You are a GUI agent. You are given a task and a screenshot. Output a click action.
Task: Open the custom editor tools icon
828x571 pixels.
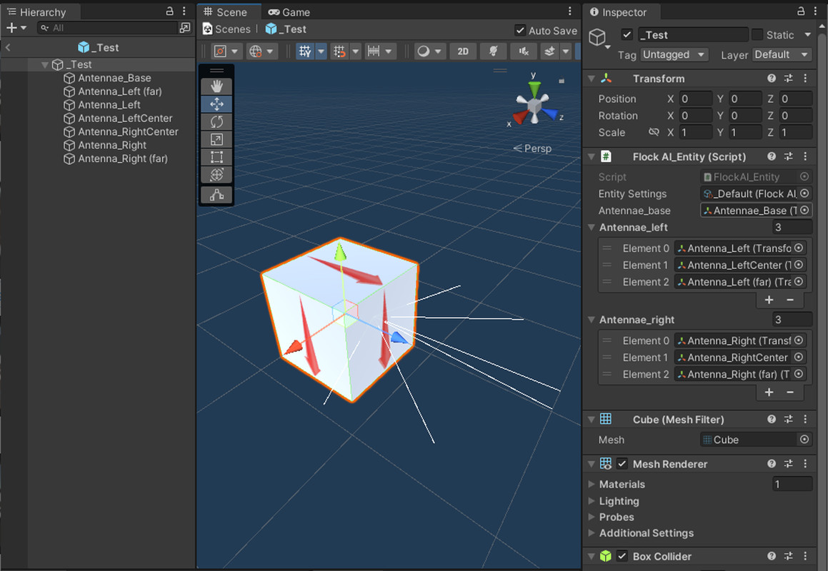pos(216,196)
